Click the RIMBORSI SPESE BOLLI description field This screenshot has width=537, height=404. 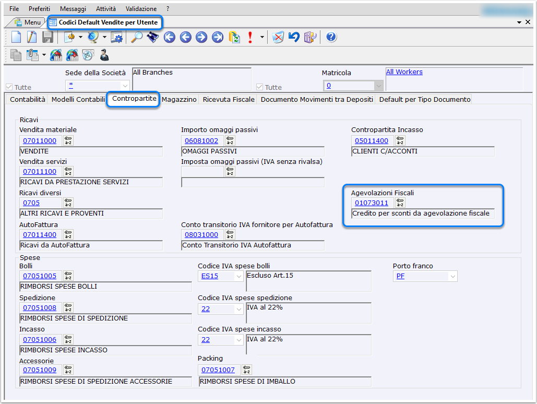coord(106,287)
